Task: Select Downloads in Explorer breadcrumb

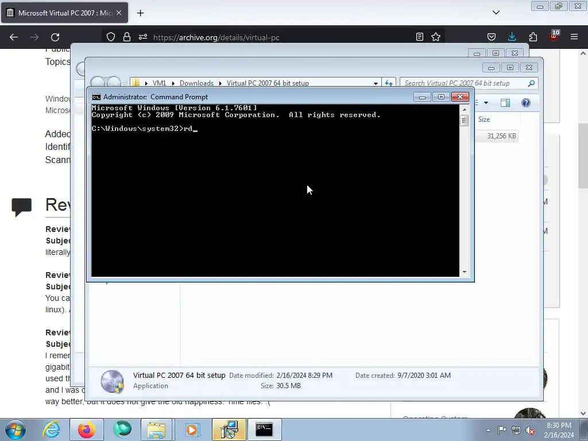Action: coord(196,83)
